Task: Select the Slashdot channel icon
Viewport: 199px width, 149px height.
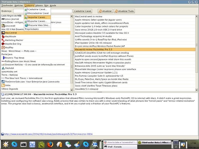Action: tap(3, 68)
